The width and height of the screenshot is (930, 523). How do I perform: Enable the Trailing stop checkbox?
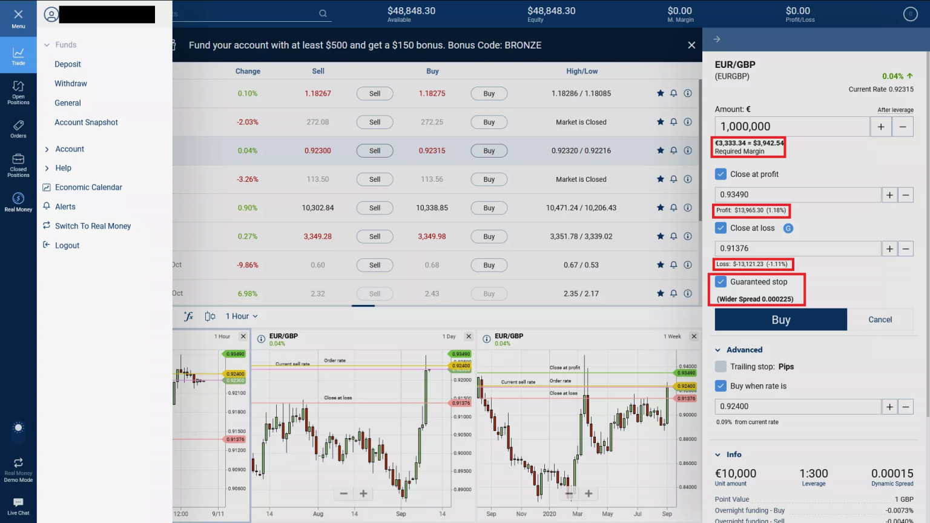[x=721, y=367]
